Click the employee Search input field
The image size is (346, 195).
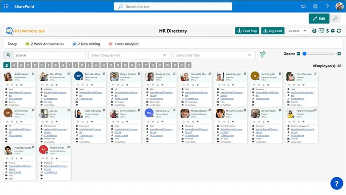pos(47,55)
